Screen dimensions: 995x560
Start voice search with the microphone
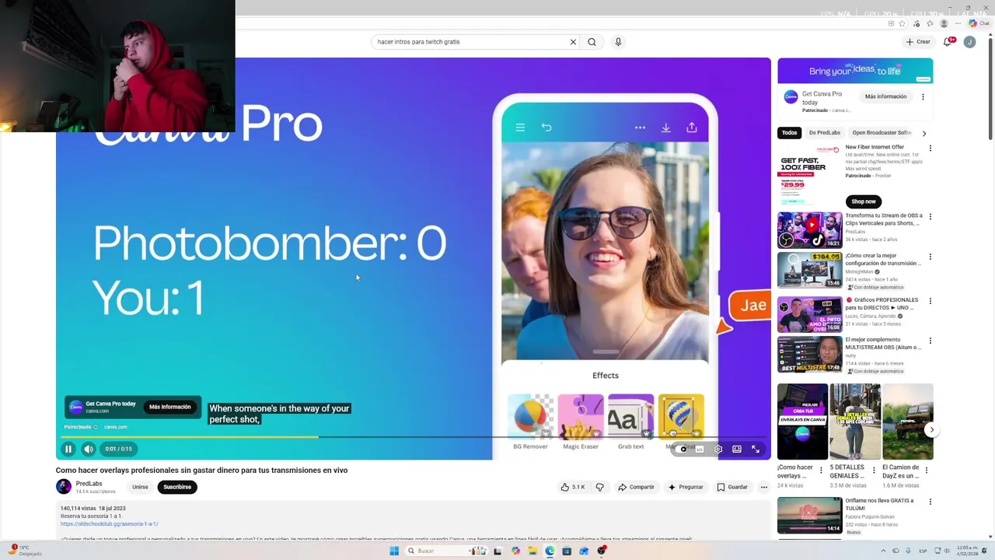(618, 42)
